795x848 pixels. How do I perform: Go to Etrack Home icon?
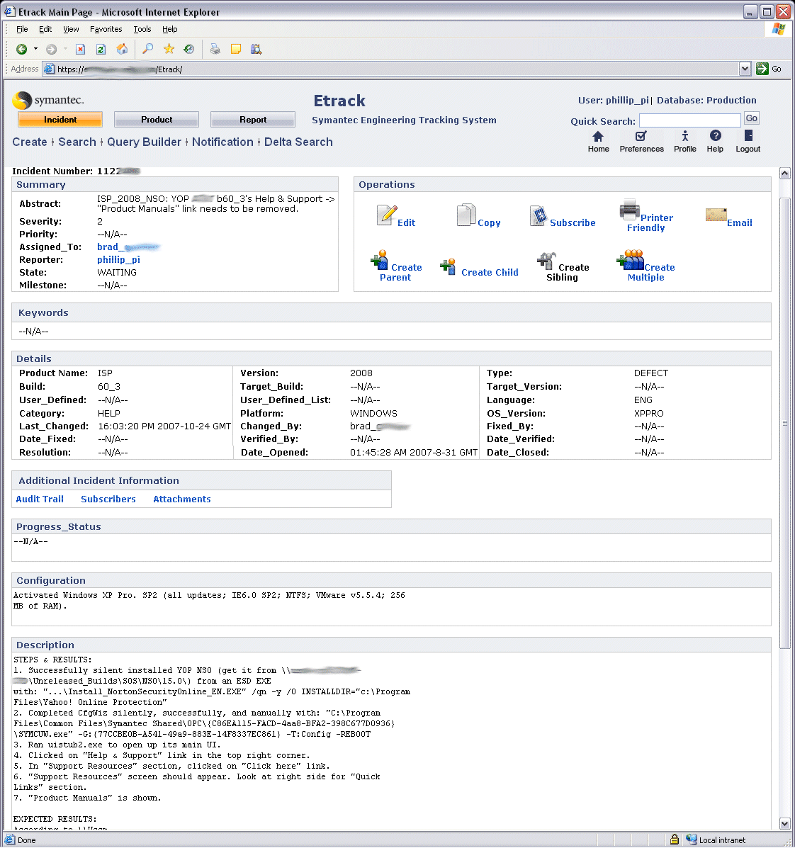[x=598, y=137]
